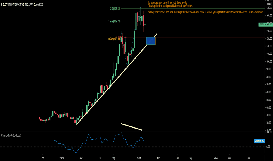Click the Mar label on time axis

point(229,158)
